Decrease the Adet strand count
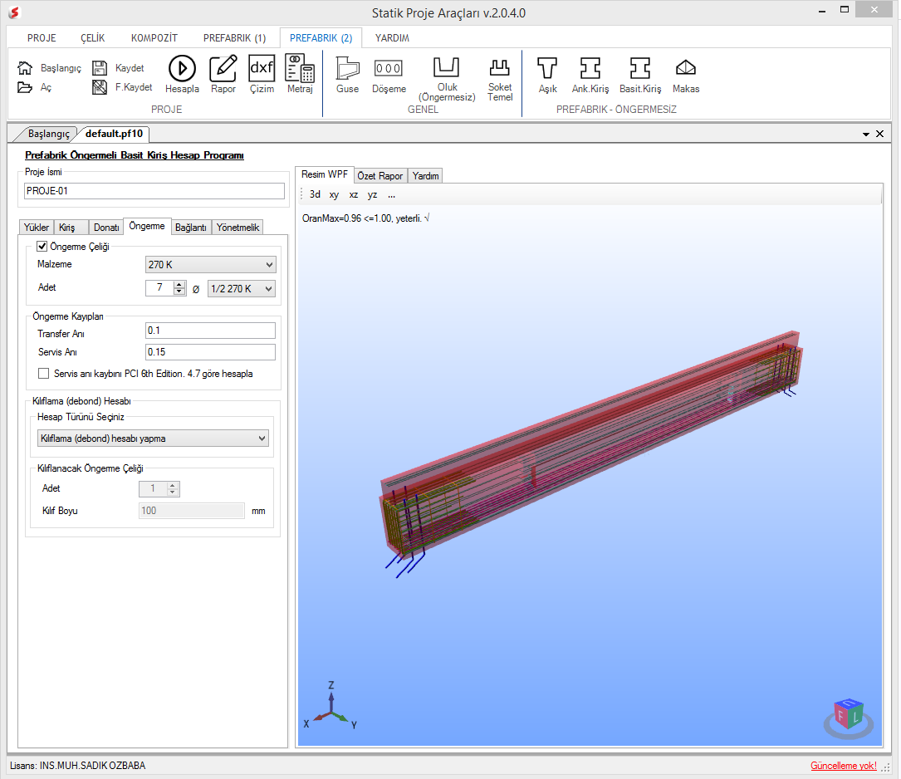The width and height of the screenshot is (901, 779). [180, 292]
